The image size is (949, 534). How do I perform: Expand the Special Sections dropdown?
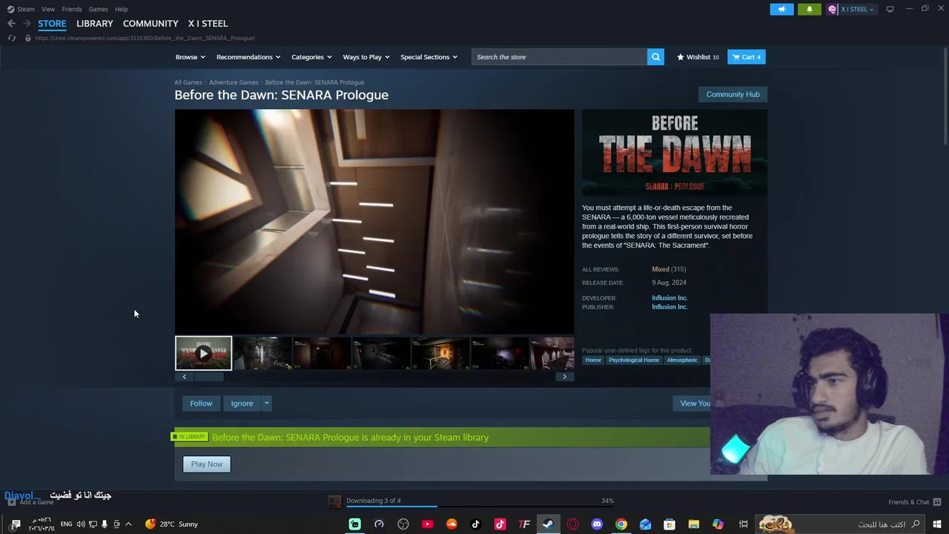click(x=429, y=57)
